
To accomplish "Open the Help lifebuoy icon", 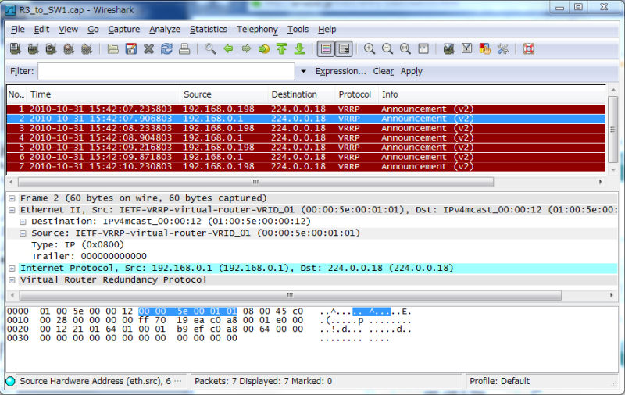I will tap(529, 49).
